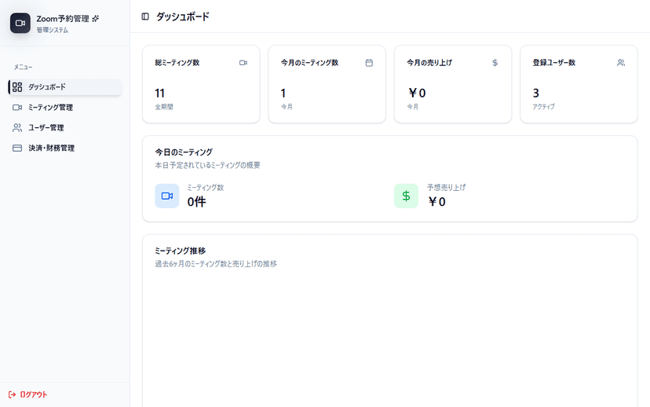Click the users icon on 登録ユーザー数 card
The height and width of the screenshot is (407, 650).
[621, 63]
